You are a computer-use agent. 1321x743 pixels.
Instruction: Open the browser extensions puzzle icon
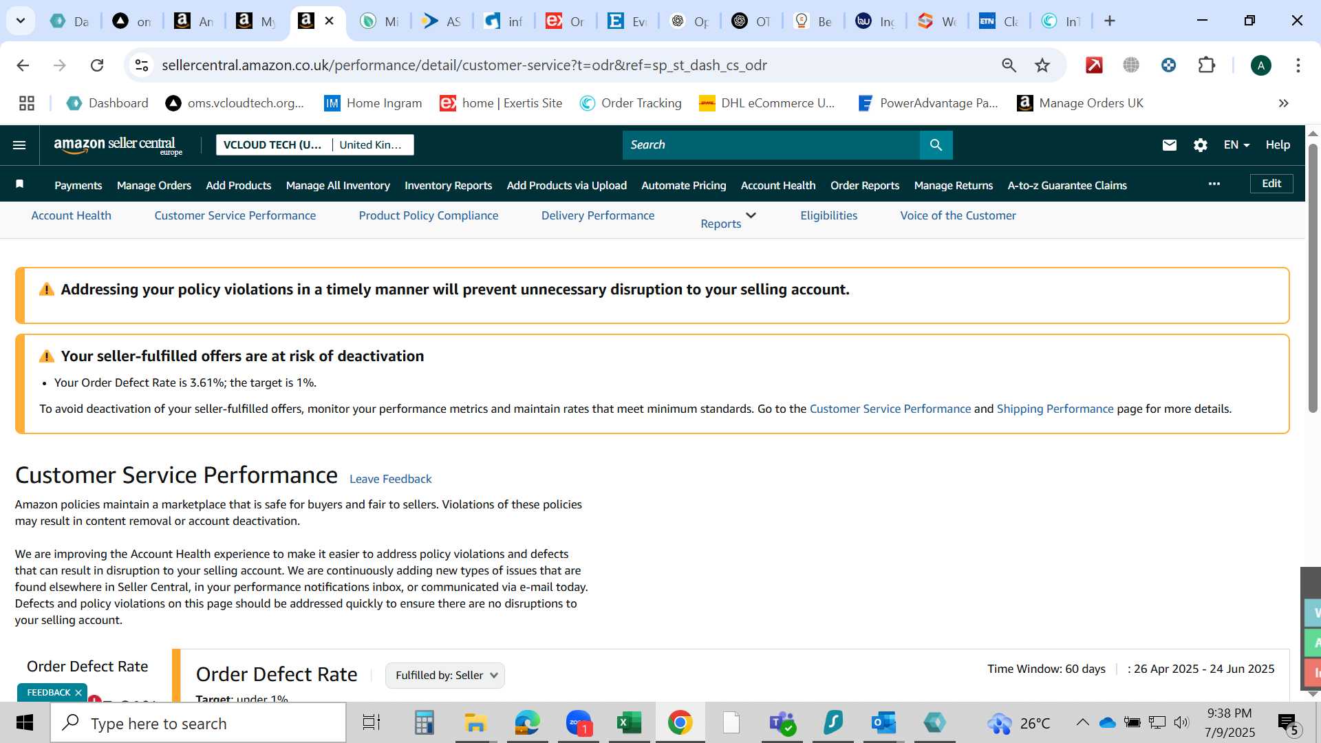(1207, 65)
